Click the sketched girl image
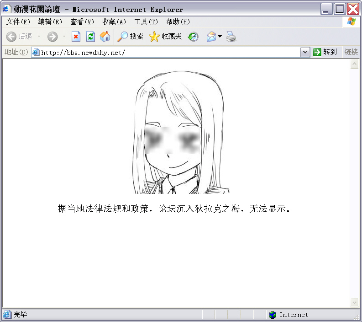 (x=180, y=132)
